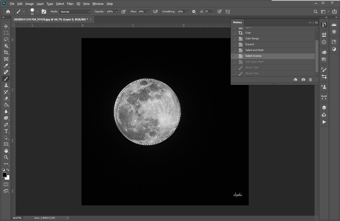
Task: Select the Frame tool
Action: [x=6, y=59]
